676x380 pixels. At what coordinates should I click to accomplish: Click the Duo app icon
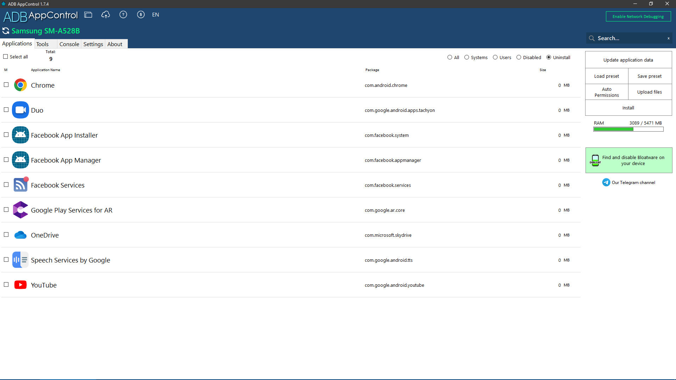20,110
